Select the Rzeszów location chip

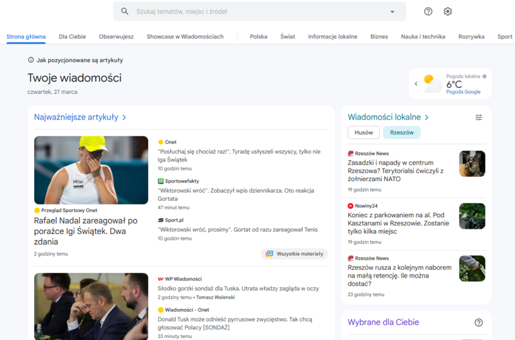tap(402, 132)
